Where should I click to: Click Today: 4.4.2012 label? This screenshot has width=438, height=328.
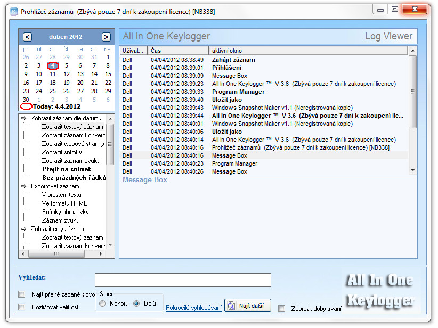click(56, 106)
